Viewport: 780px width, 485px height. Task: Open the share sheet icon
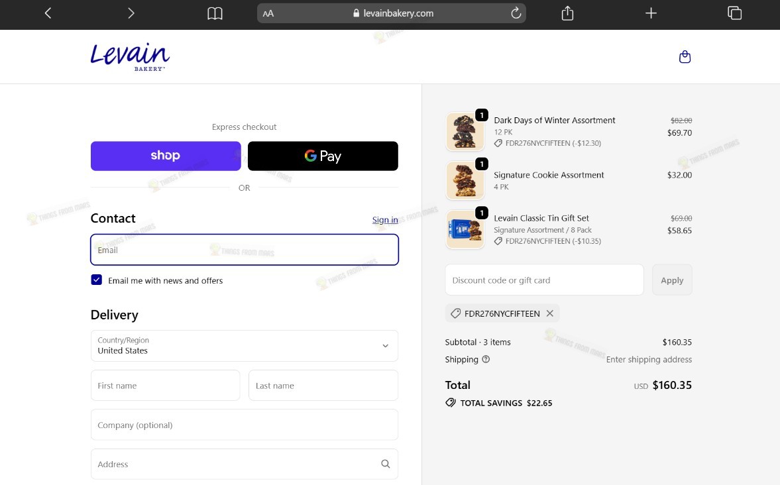click(x=567, y=13)
